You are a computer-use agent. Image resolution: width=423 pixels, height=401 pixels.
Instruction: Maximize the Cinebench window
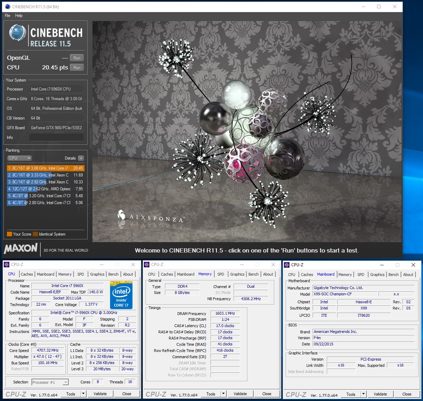tap(379, 7)
